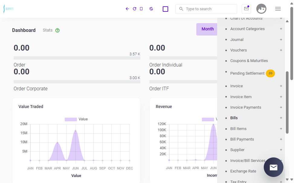This screenshot has height=183, width=294.
Task: Open Coupons & Maturities menu item
Action: click(249, 60)
